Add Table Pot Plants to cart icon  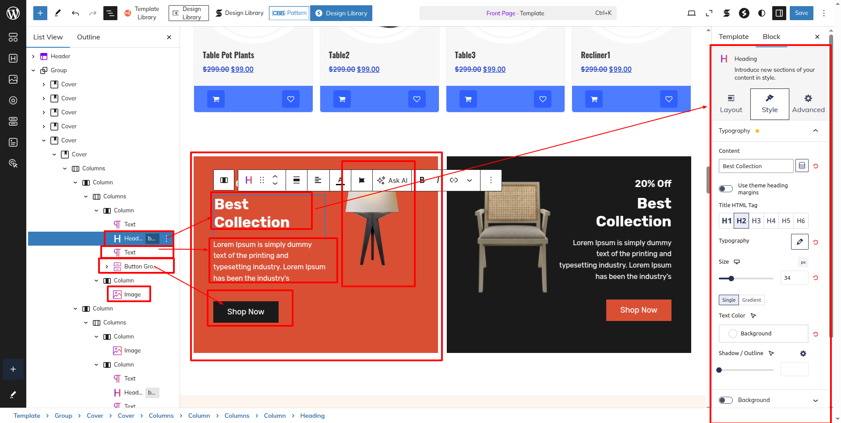pos(216,99)
